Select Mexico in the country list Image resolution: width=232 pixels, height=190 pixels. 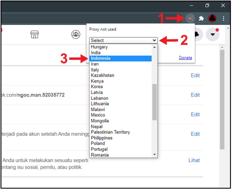[98, 115]
